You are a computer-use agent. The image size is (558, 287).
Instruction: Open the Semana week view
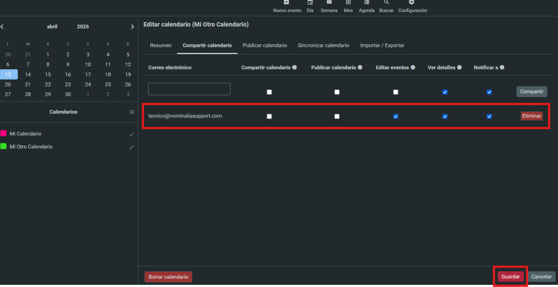[x=329, y=3]
